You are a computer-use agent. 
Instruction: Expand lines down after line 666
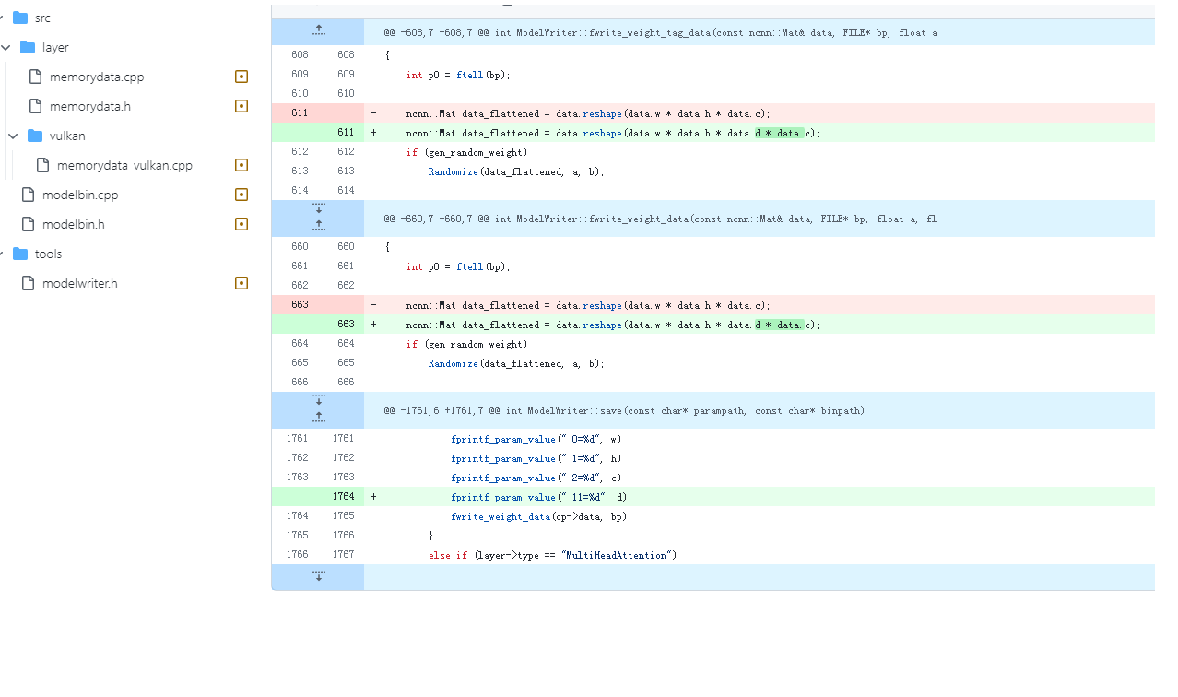point(318,400)
